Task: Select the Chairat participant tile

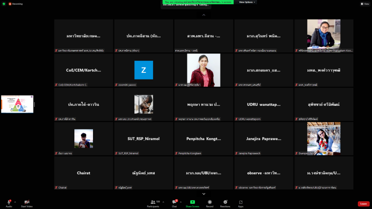Action: pyautogui.click(x=84, y=173)
